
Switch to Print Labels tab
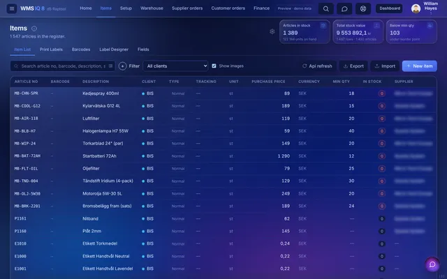[x=51, y=50]
